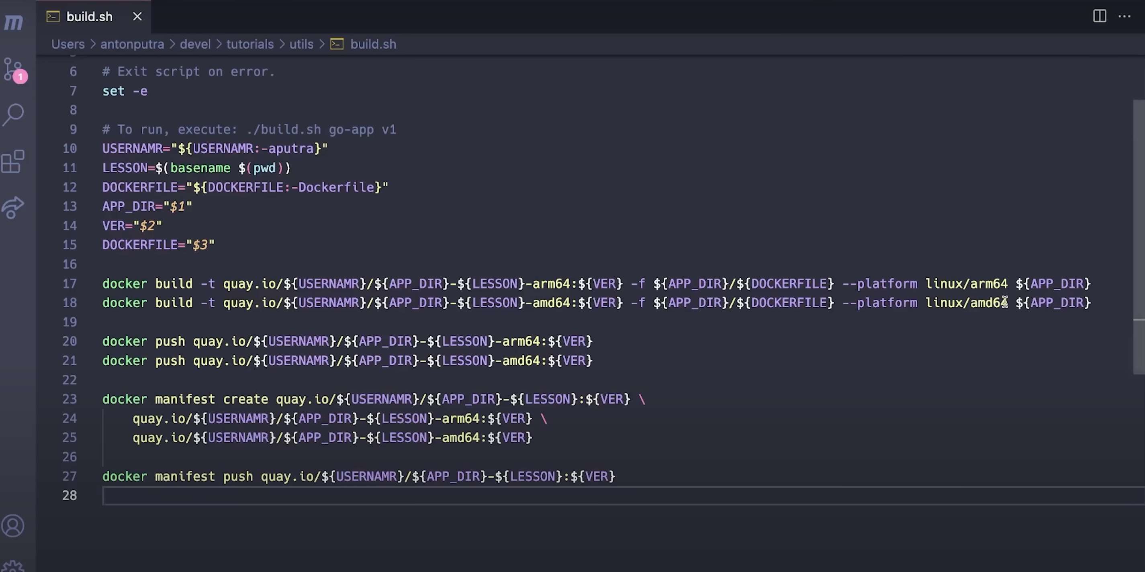Image resolution: width=1145 pixels, height=572 pixels.
Task: Click line number 17 in gutter
Action: coord(70,284)
